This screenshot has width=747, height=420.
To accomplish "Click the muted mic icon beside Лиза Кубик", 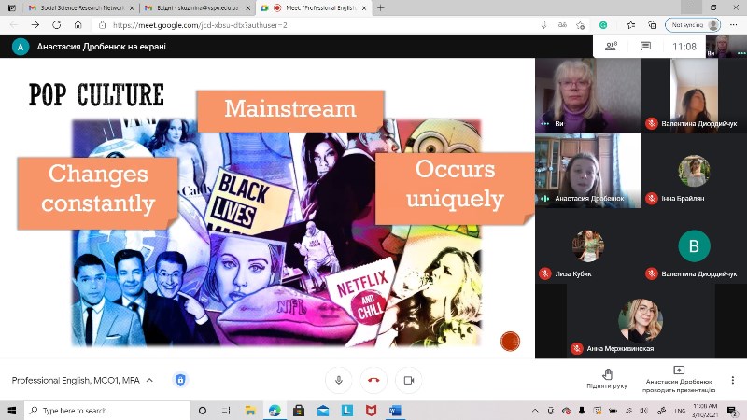I will point(545,273).
